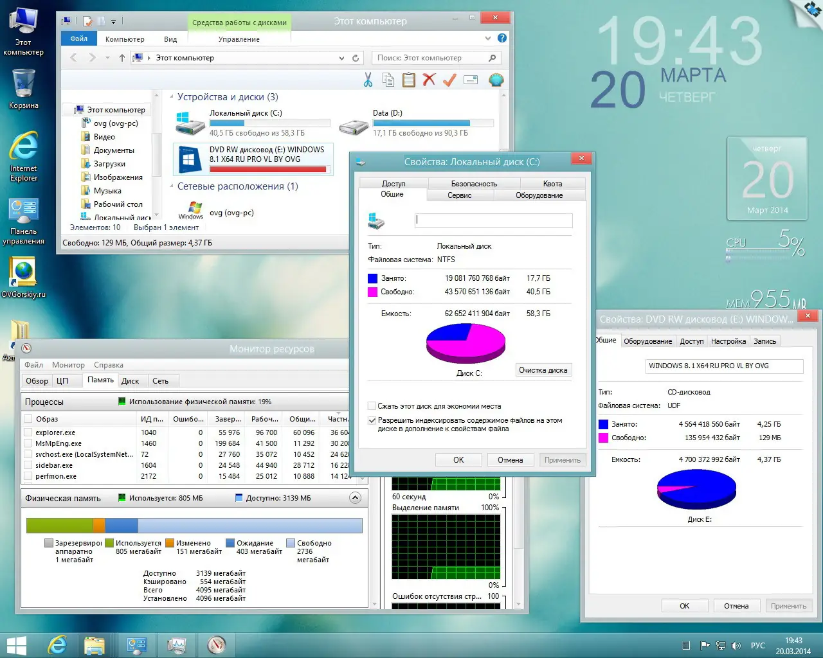The height and width of the screenshot is (658, 823).
Task: Open Internet Explorer from the taskbar
Action: (57, 645)
